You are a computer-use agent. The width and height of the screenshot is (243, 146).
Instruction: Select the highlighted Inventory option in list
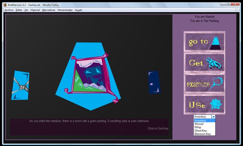tap(205, 121)
